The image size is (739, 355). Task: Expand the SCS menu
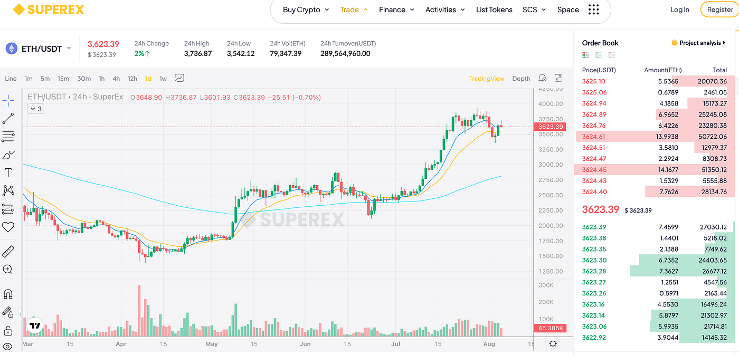click(534, 9)
